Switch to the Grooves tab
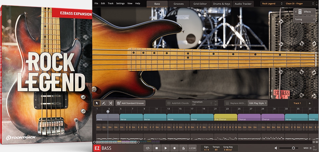319x152 pixels. [x=179, y=4]
